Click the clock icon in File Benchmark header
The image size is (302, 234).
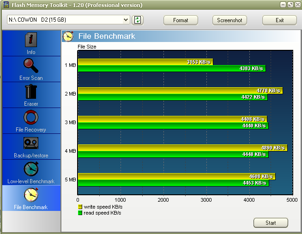68,36
